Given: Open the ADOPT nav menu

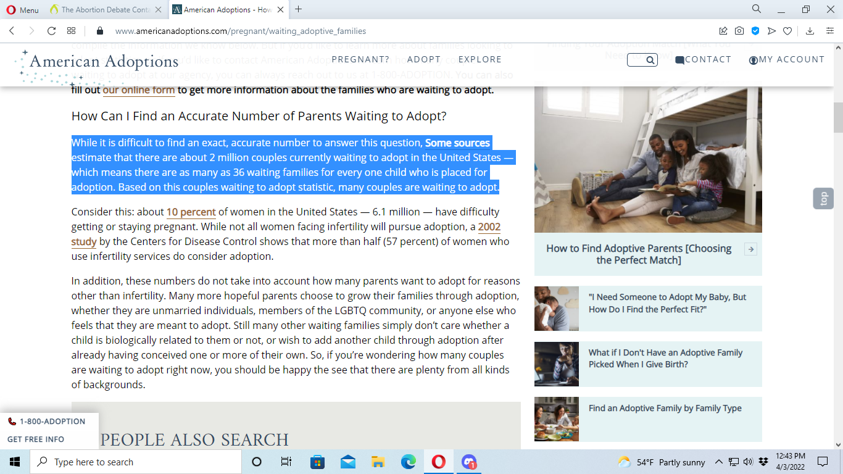Looking at the screenshot, I should [424, 59].
